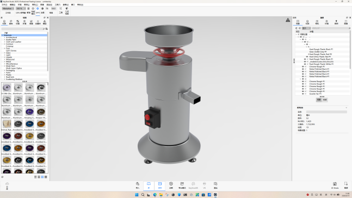Expand the Plastic folder

click(4, 75)
